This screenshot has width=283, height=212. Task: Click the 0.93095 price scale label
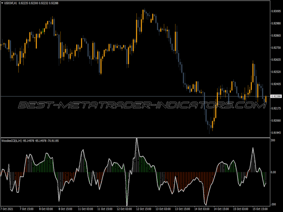276,11
